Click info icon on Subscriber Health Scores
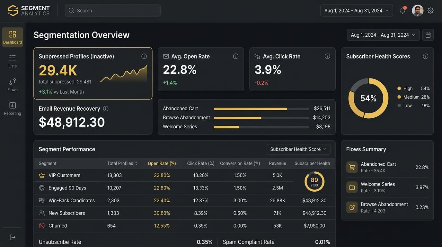 pos(425,56)
